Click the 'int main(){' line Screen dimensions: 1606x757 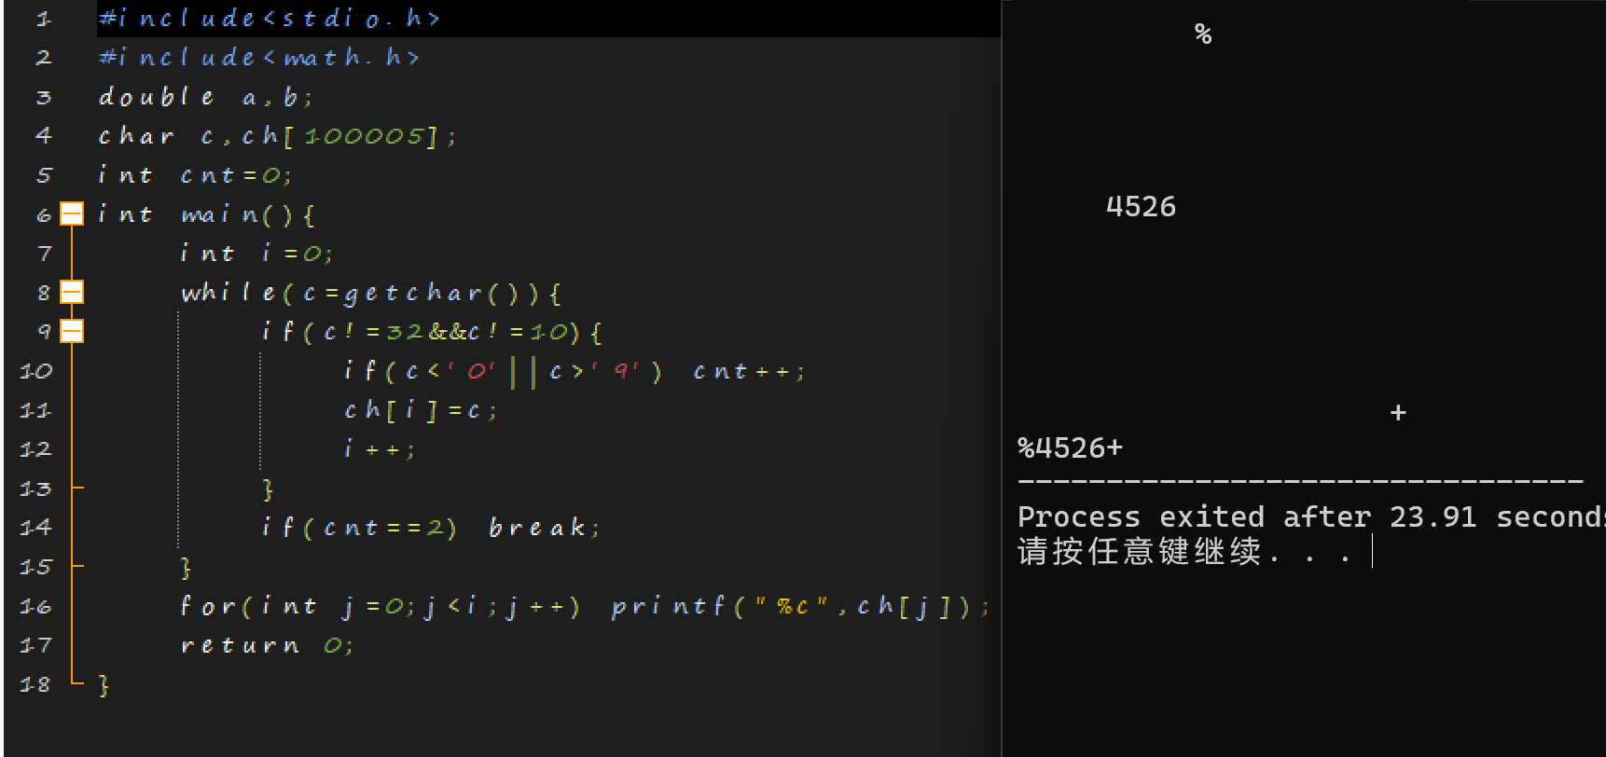tap(207, 214)
